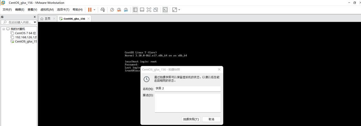Click the clock icon in the snapshot dialog
Image resolution: width=361 pixels, height=126 pixels.
point(146,79)
